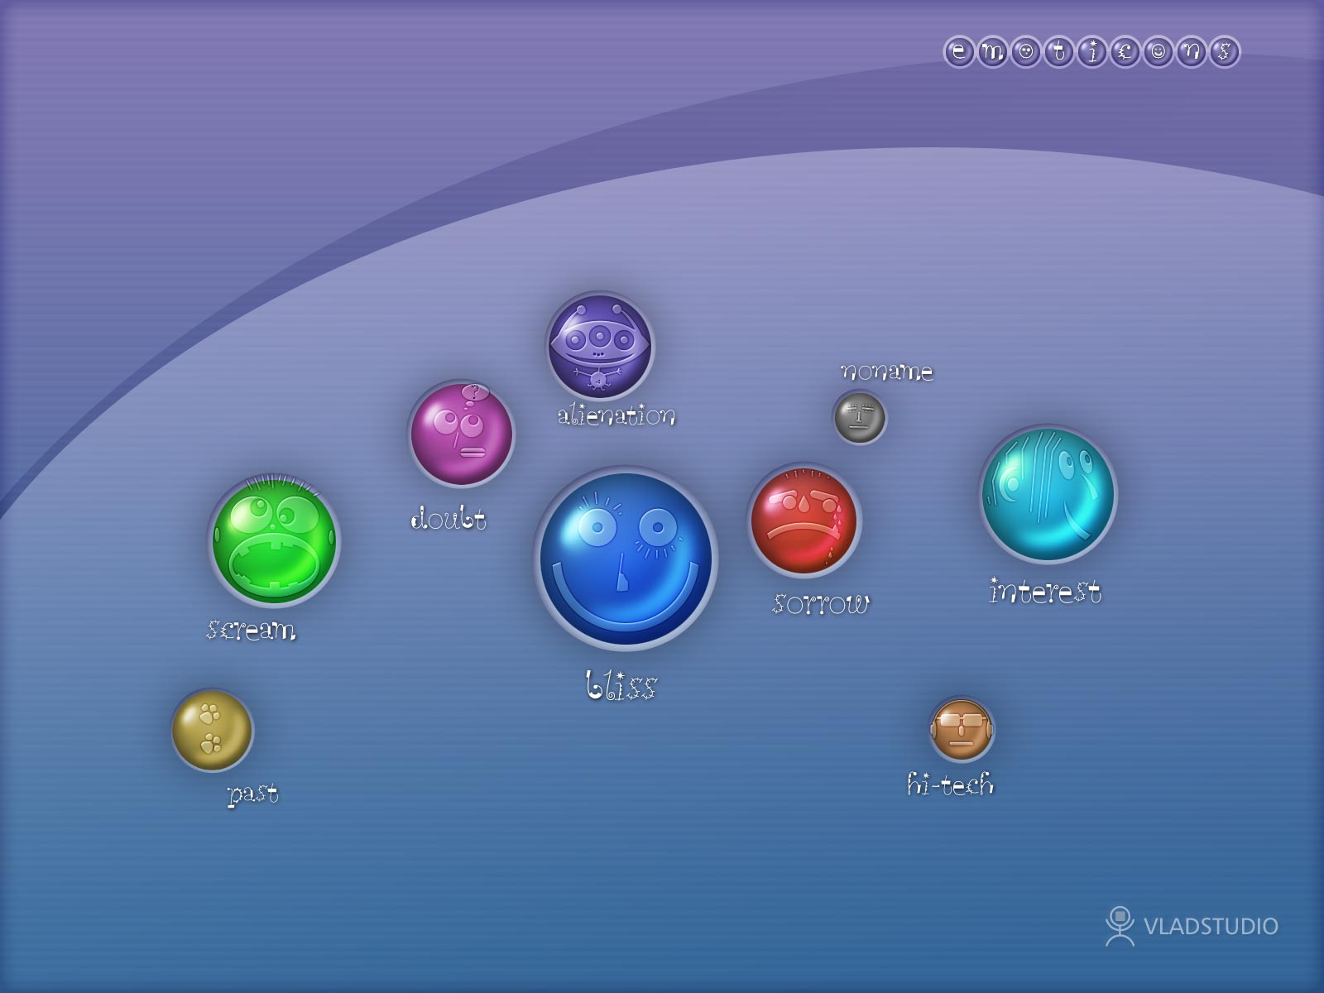Open the VLADSTUDIO text link
Viewport: 1324px width, 993px height.
coord(1211,926)
